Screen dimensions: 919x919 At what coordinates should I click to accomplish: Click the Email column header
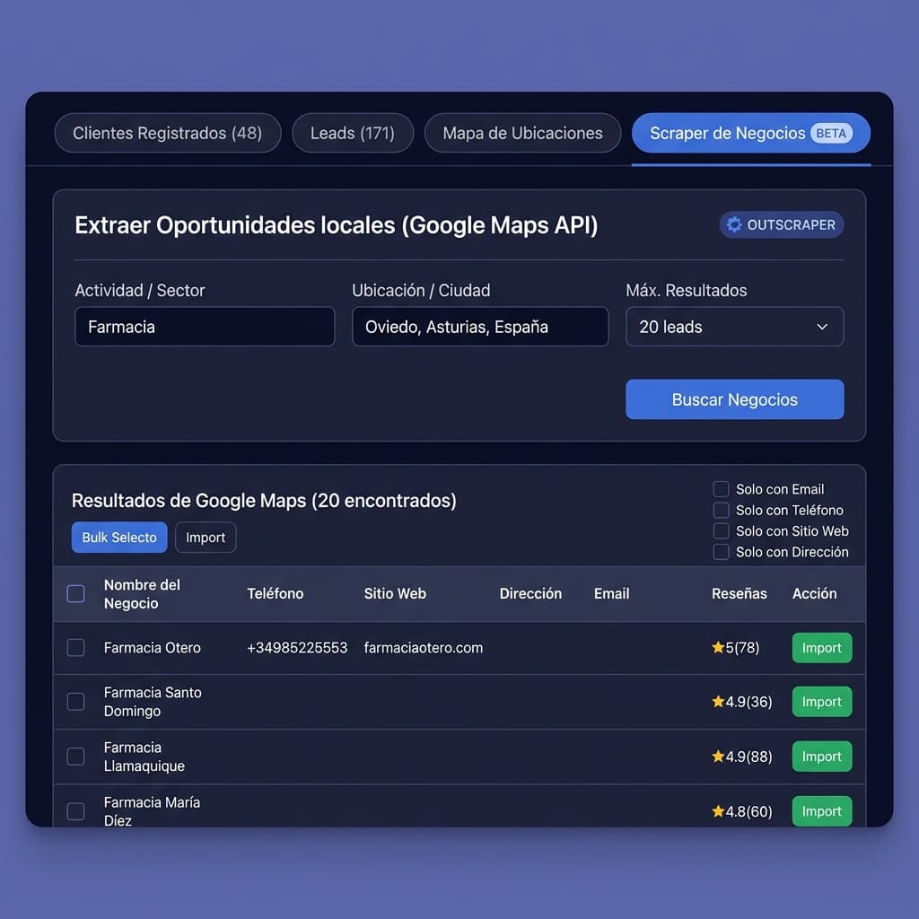612,594
